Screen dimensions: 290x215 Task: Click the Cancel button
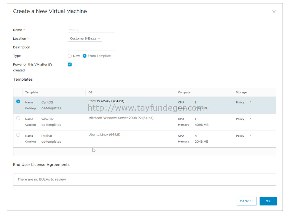click(247, 201)
